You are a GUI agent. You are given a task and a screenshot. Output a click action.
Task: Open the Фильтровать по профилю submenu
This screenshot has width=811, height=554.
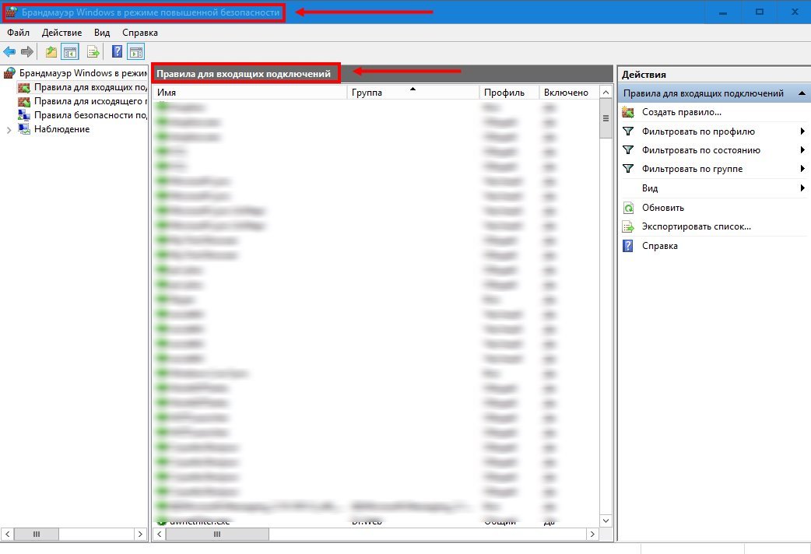802,131
